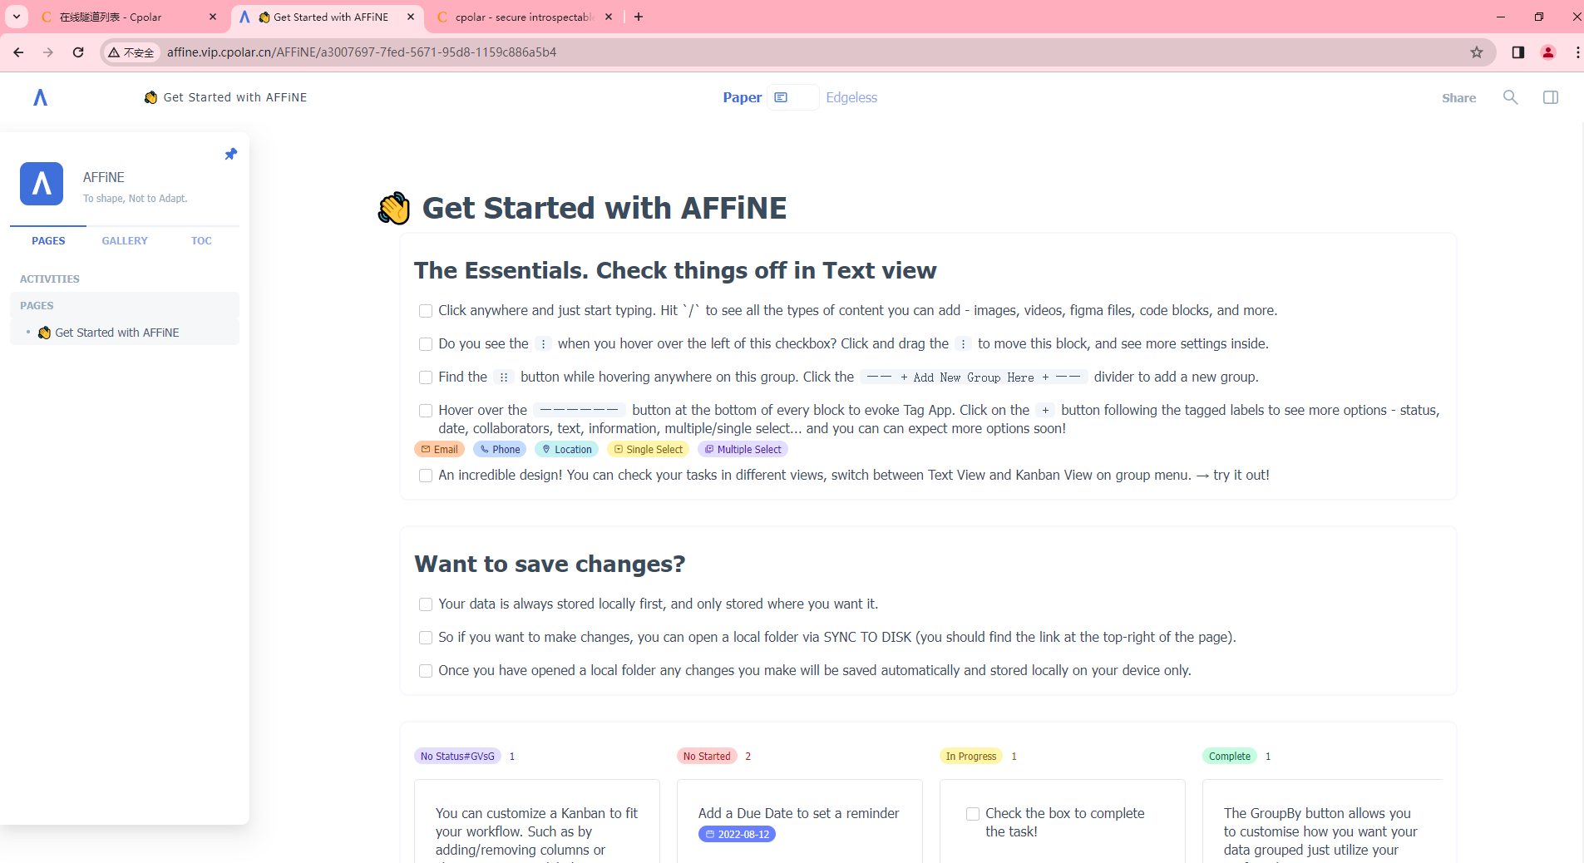Open the Chrome profile avatar
This screenshot has height=863, width=1584.
click(1548, 52)
